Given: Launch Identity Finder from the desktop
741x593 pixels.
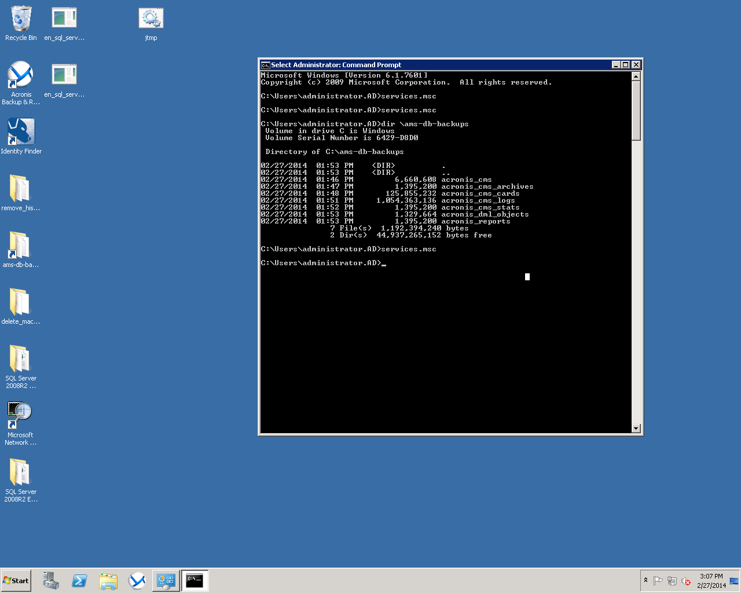Looking at the screenshot, I should [x=21, y=137].
